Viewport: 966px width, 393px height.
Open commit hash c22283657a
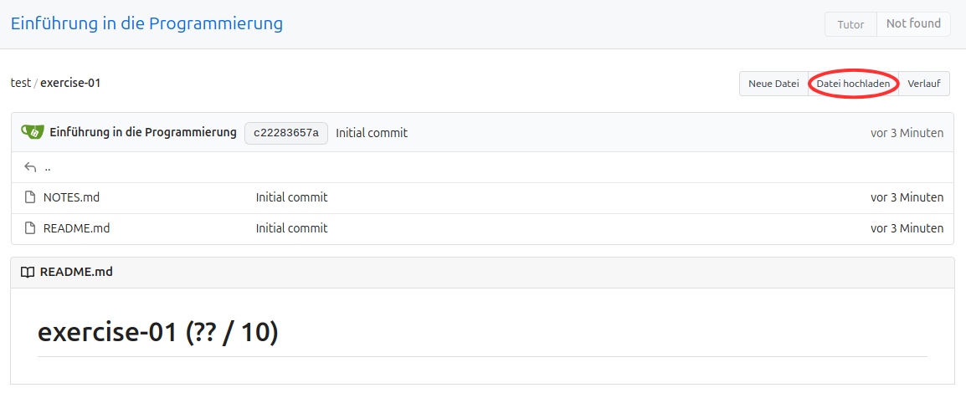tap(286, 133)
